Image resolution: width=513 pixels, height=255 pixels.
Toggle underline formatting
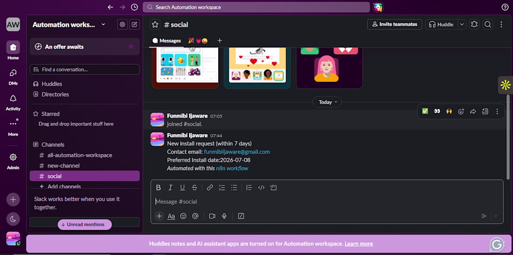point(182,188)
